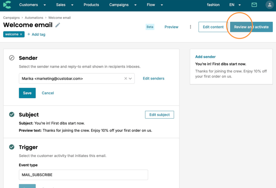Screen dimensions: 276x188
Task: Cancel the sender edit
Action: [48, 93]
